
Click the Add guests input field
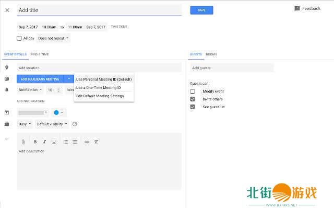[231, 68]
